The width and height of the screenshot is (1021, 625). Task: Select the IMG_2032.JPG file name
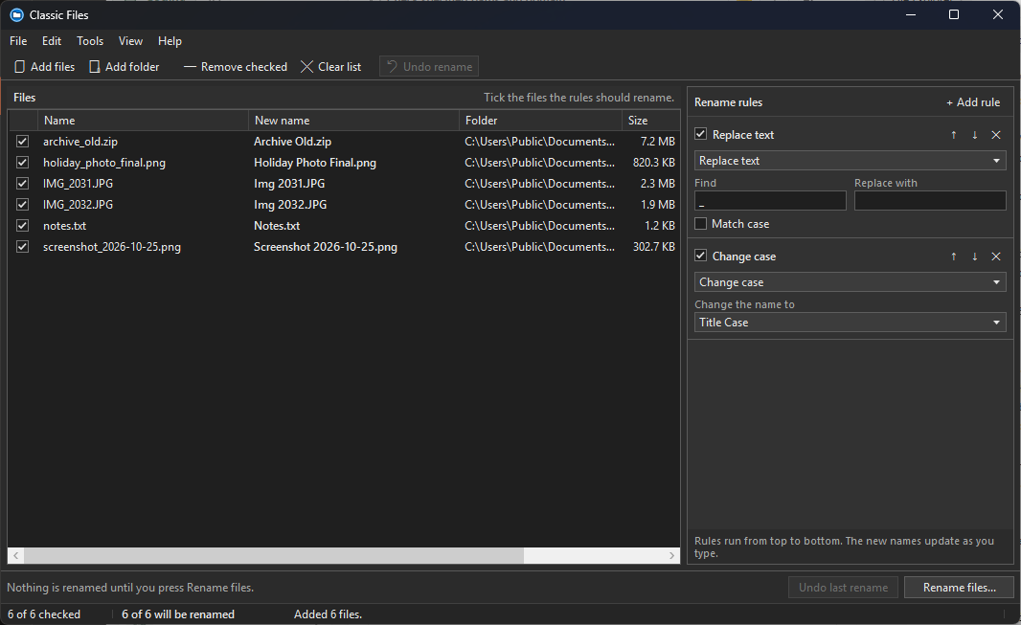point(78,204)
